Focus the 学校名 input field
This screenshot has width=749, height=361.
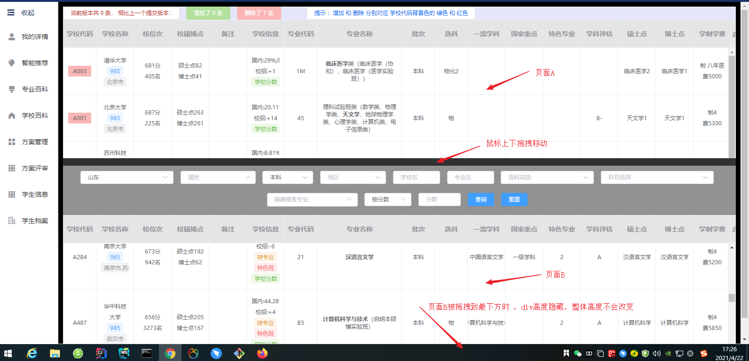click(x=417, y=177)
